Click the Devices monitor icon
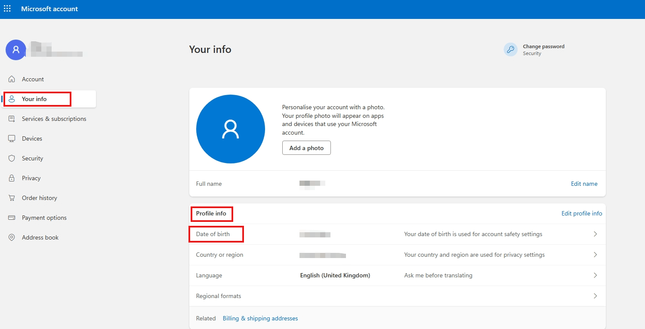Screen dimensions: 645x329 point(12,138)
